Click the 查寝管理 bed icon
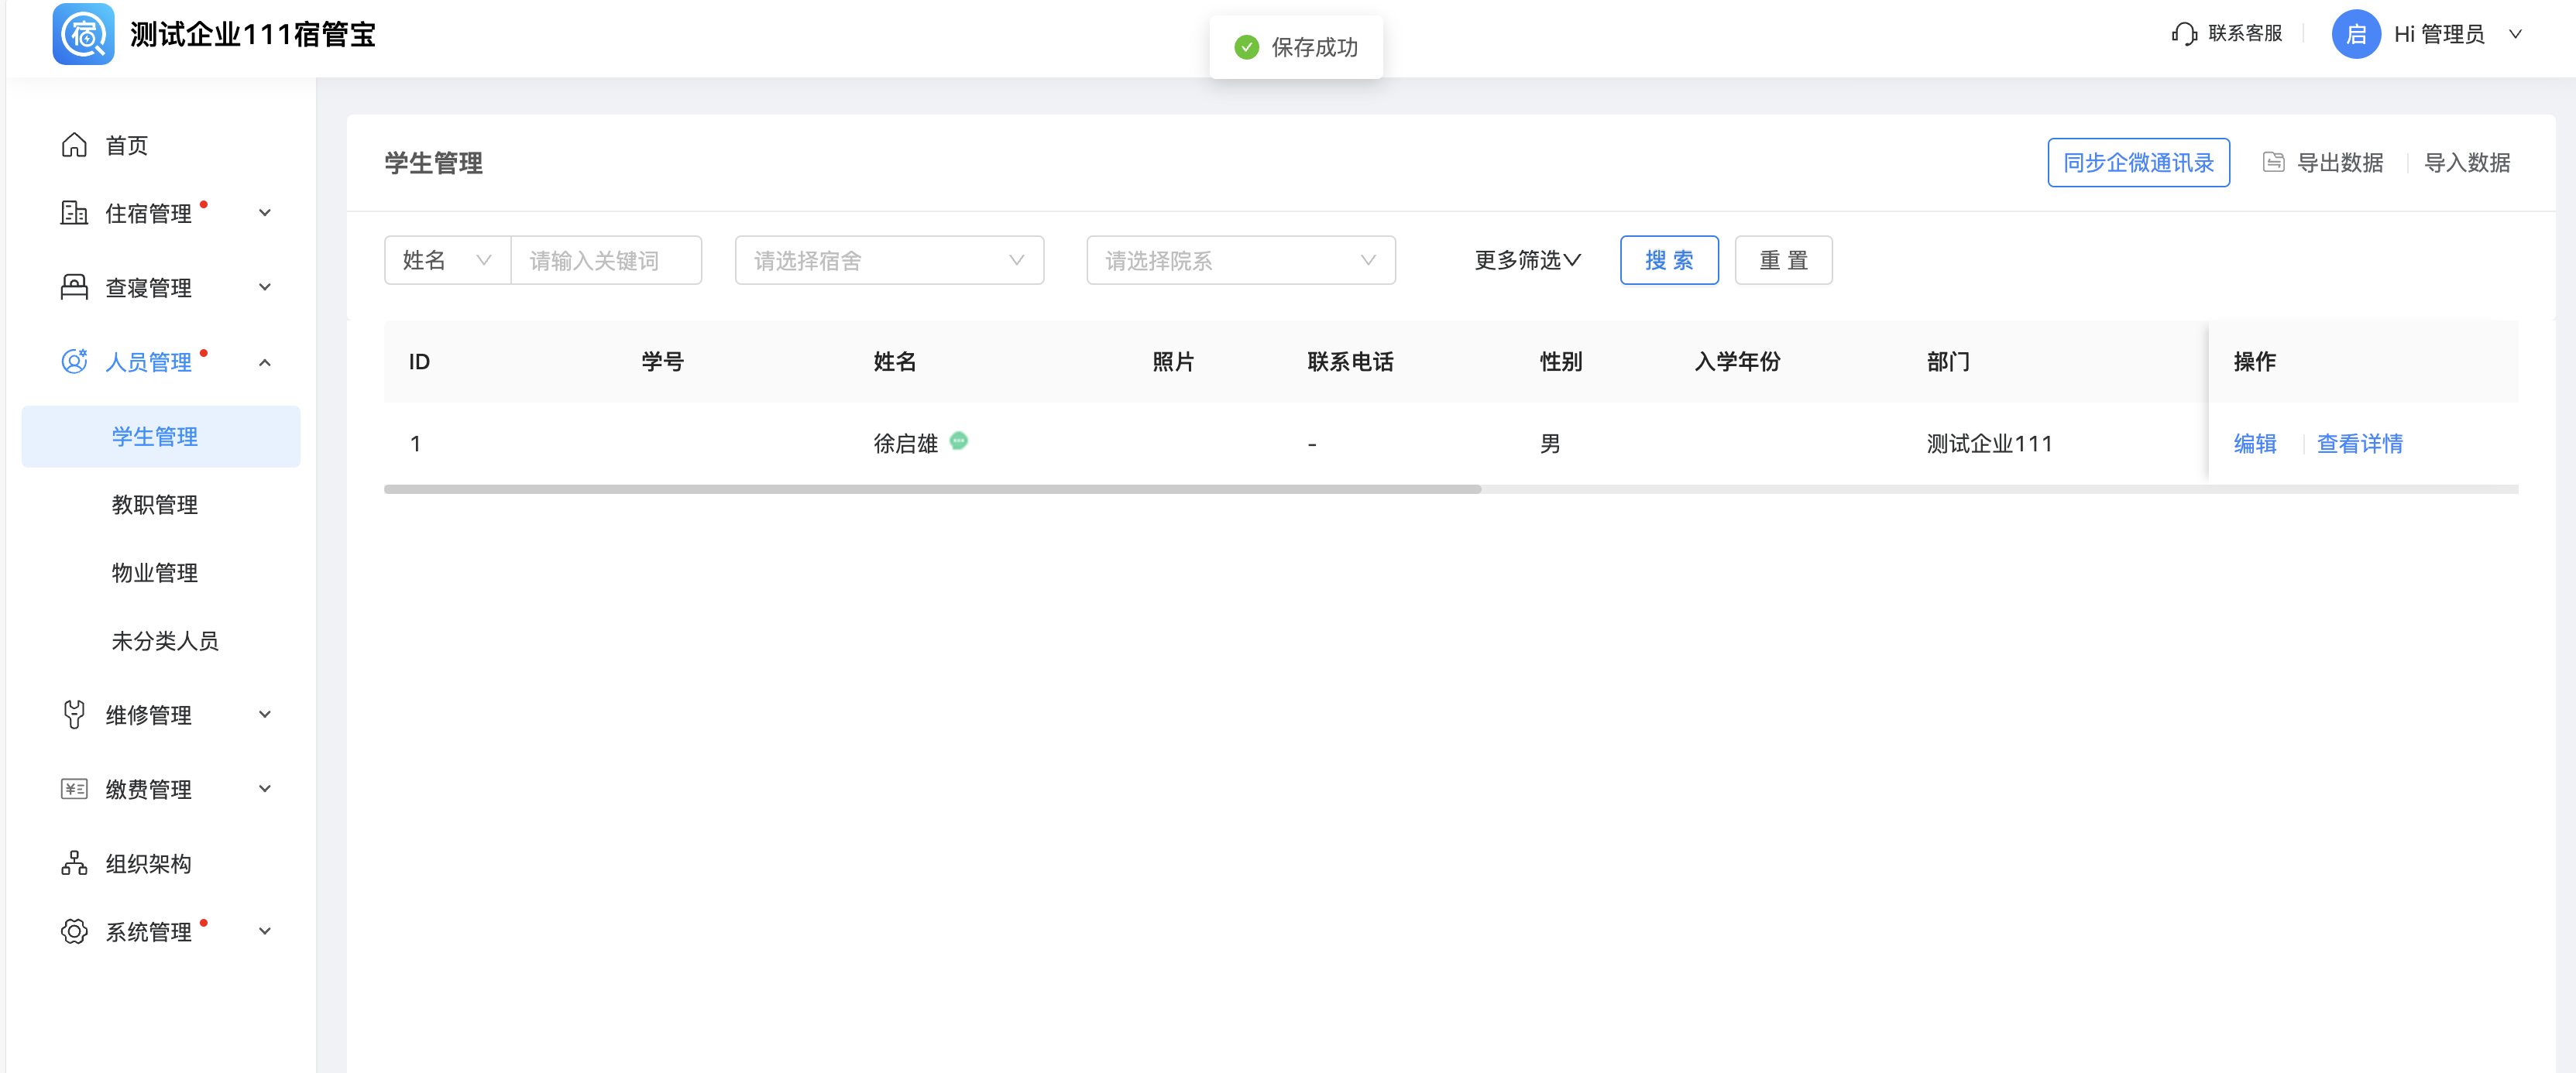 74,287
